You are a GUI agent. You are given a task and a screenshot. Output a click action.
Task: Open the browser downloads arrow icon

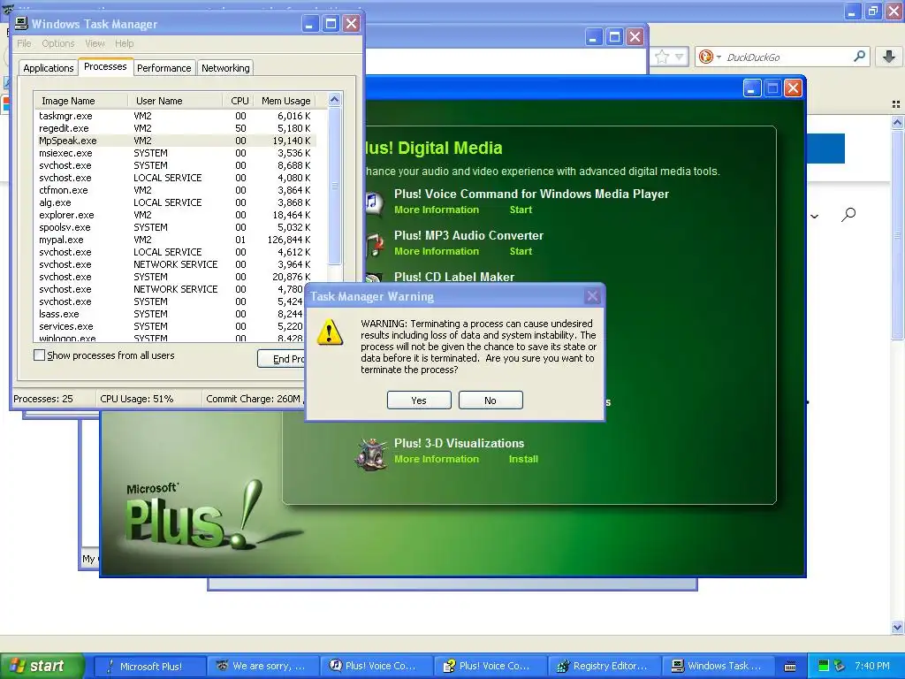click(889, 56)
